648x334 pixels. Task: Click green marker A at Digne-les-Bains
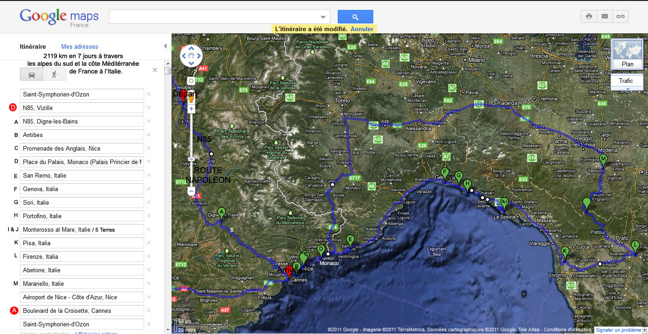221,212
